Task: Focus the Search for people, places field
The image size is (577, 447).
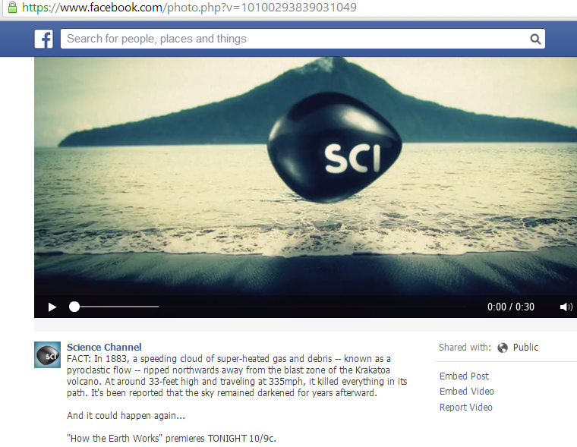Action: [x=295, y=39]
